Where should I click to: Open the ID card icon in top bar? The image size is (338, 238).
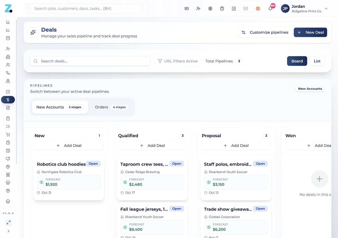(x=187, y=9)
